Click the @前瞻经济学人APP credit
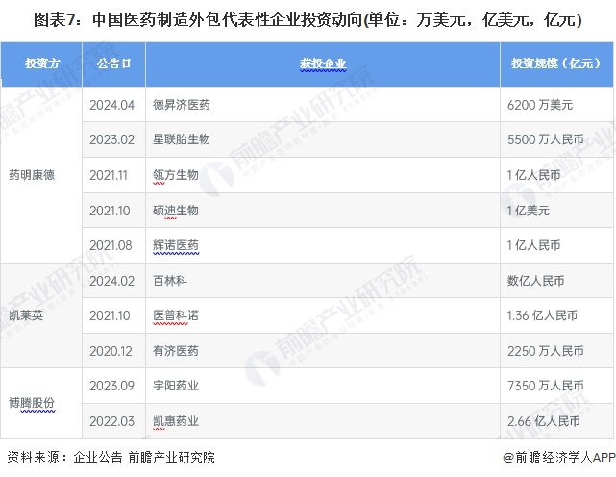The width and height of the screenshot is (616, 477). 559,457
